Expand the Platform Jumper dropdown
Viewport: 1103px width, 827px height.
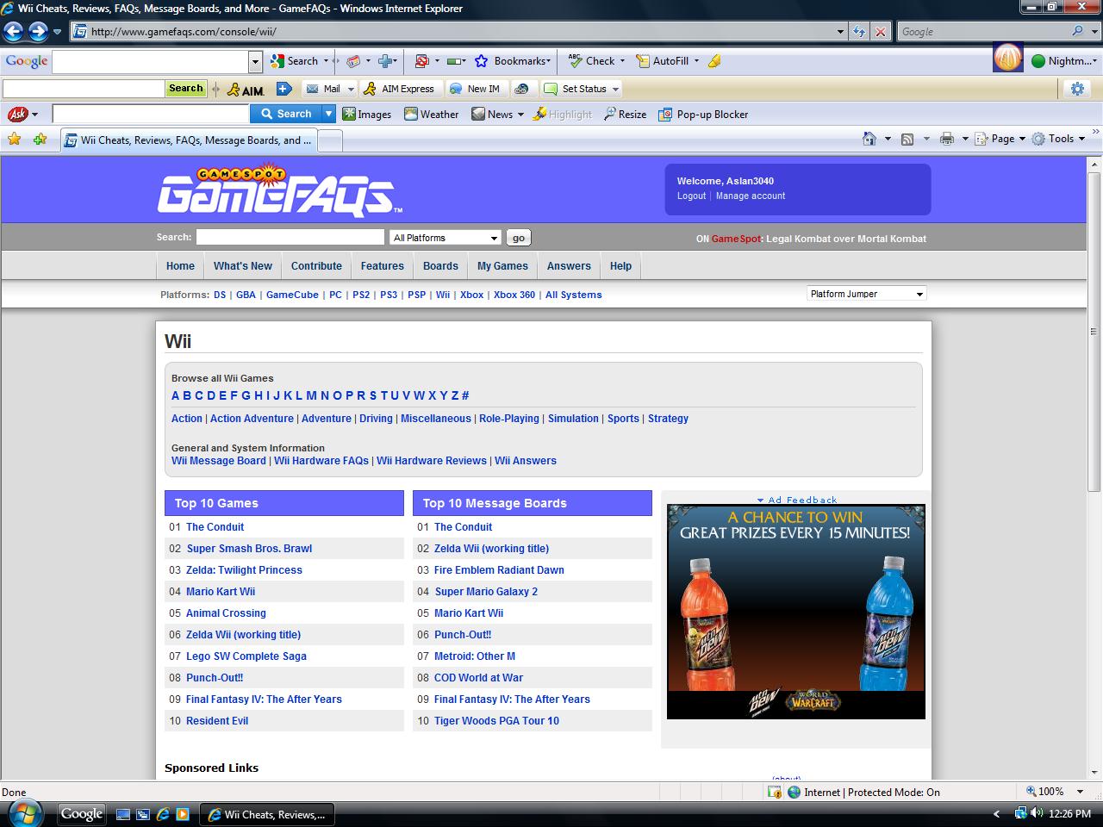tap(866, 294)
